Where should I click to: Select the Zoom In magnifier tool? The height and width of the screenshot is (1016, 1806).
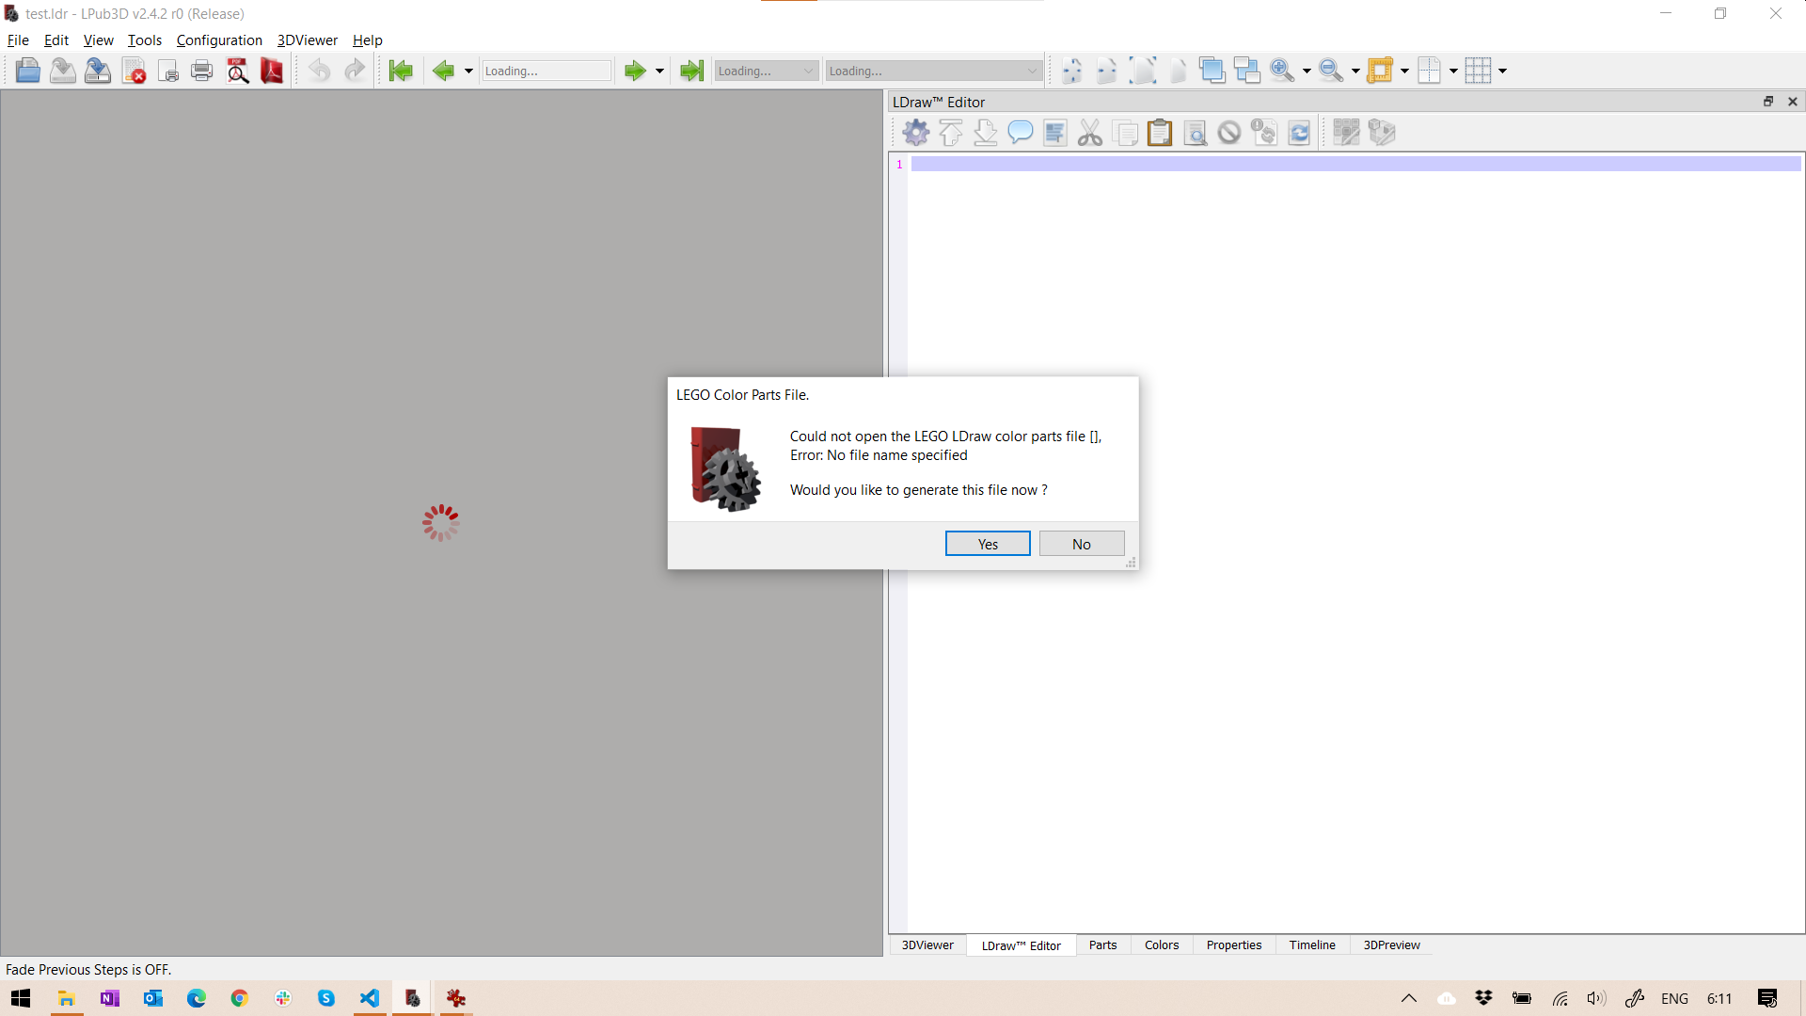click(1284, 70)
